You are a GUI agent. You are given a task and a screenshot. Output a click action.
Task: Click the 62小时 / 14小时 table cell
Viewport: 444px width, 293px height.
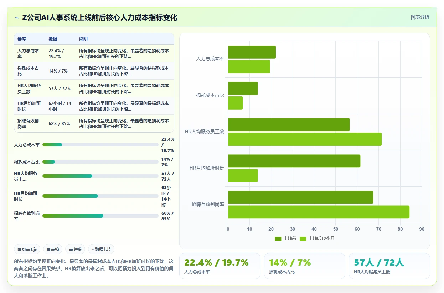pos(61,106)
